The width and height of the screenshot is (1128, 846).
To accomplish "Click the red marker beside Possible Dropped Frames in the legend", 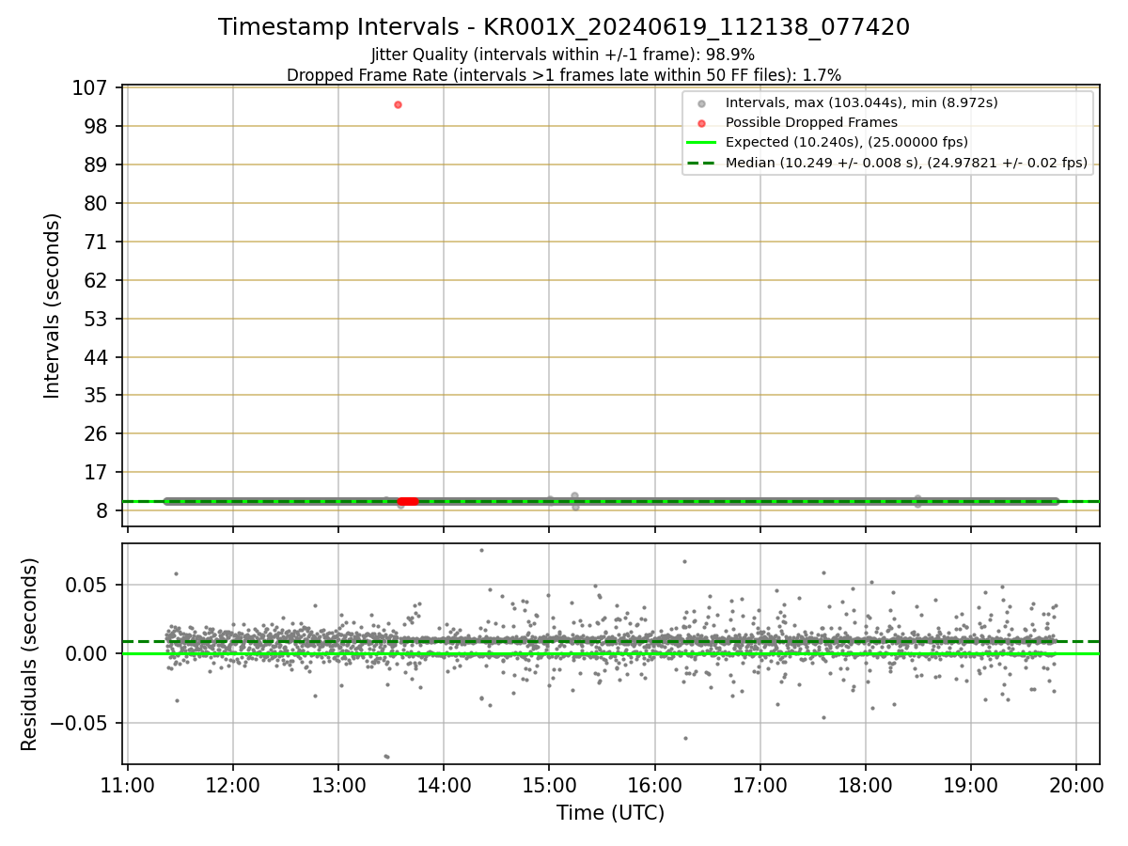I will tap(701, 122).
